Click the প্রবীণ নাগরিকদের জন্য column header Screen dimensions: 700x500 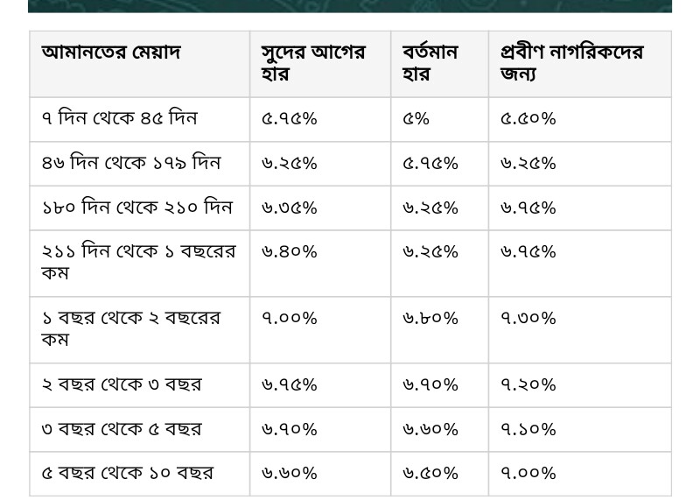[x=580, y=64]
